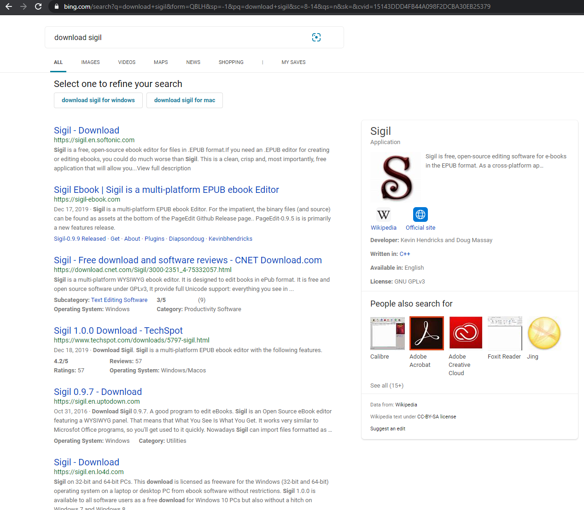584x510 pixels.
Task: Open the 'Sigil-0.9.9 Released' sublink
Action: pyautogui.click(x=80, y=239)
